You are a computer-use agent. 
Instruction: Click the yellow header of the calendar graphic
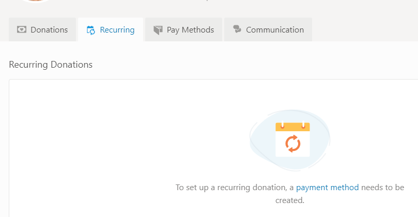click(292, 127)
